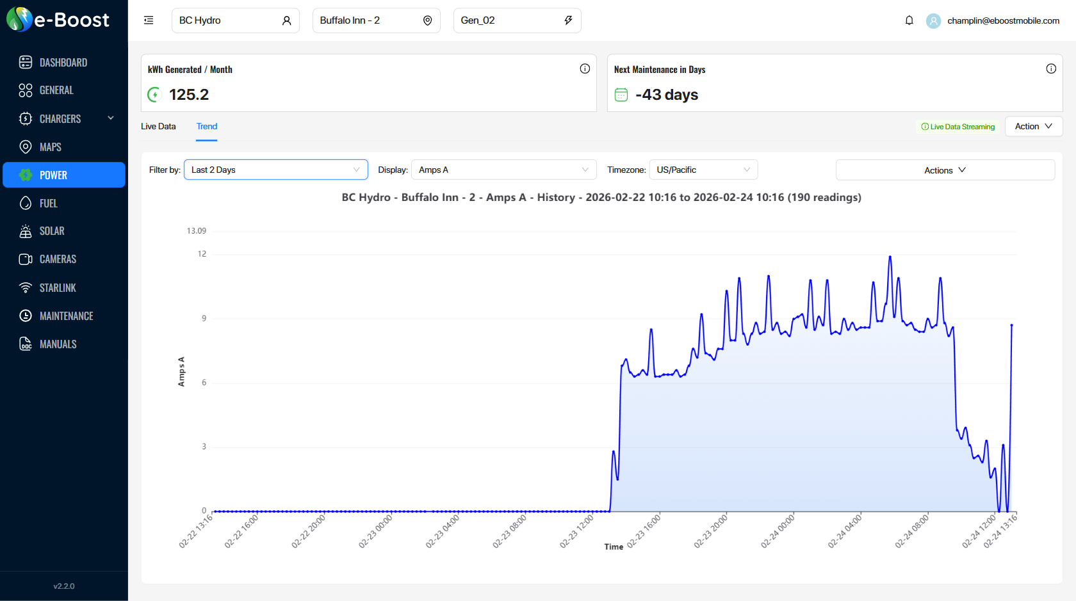
Task: View the Cameras section
Action: tap(58, 259)
